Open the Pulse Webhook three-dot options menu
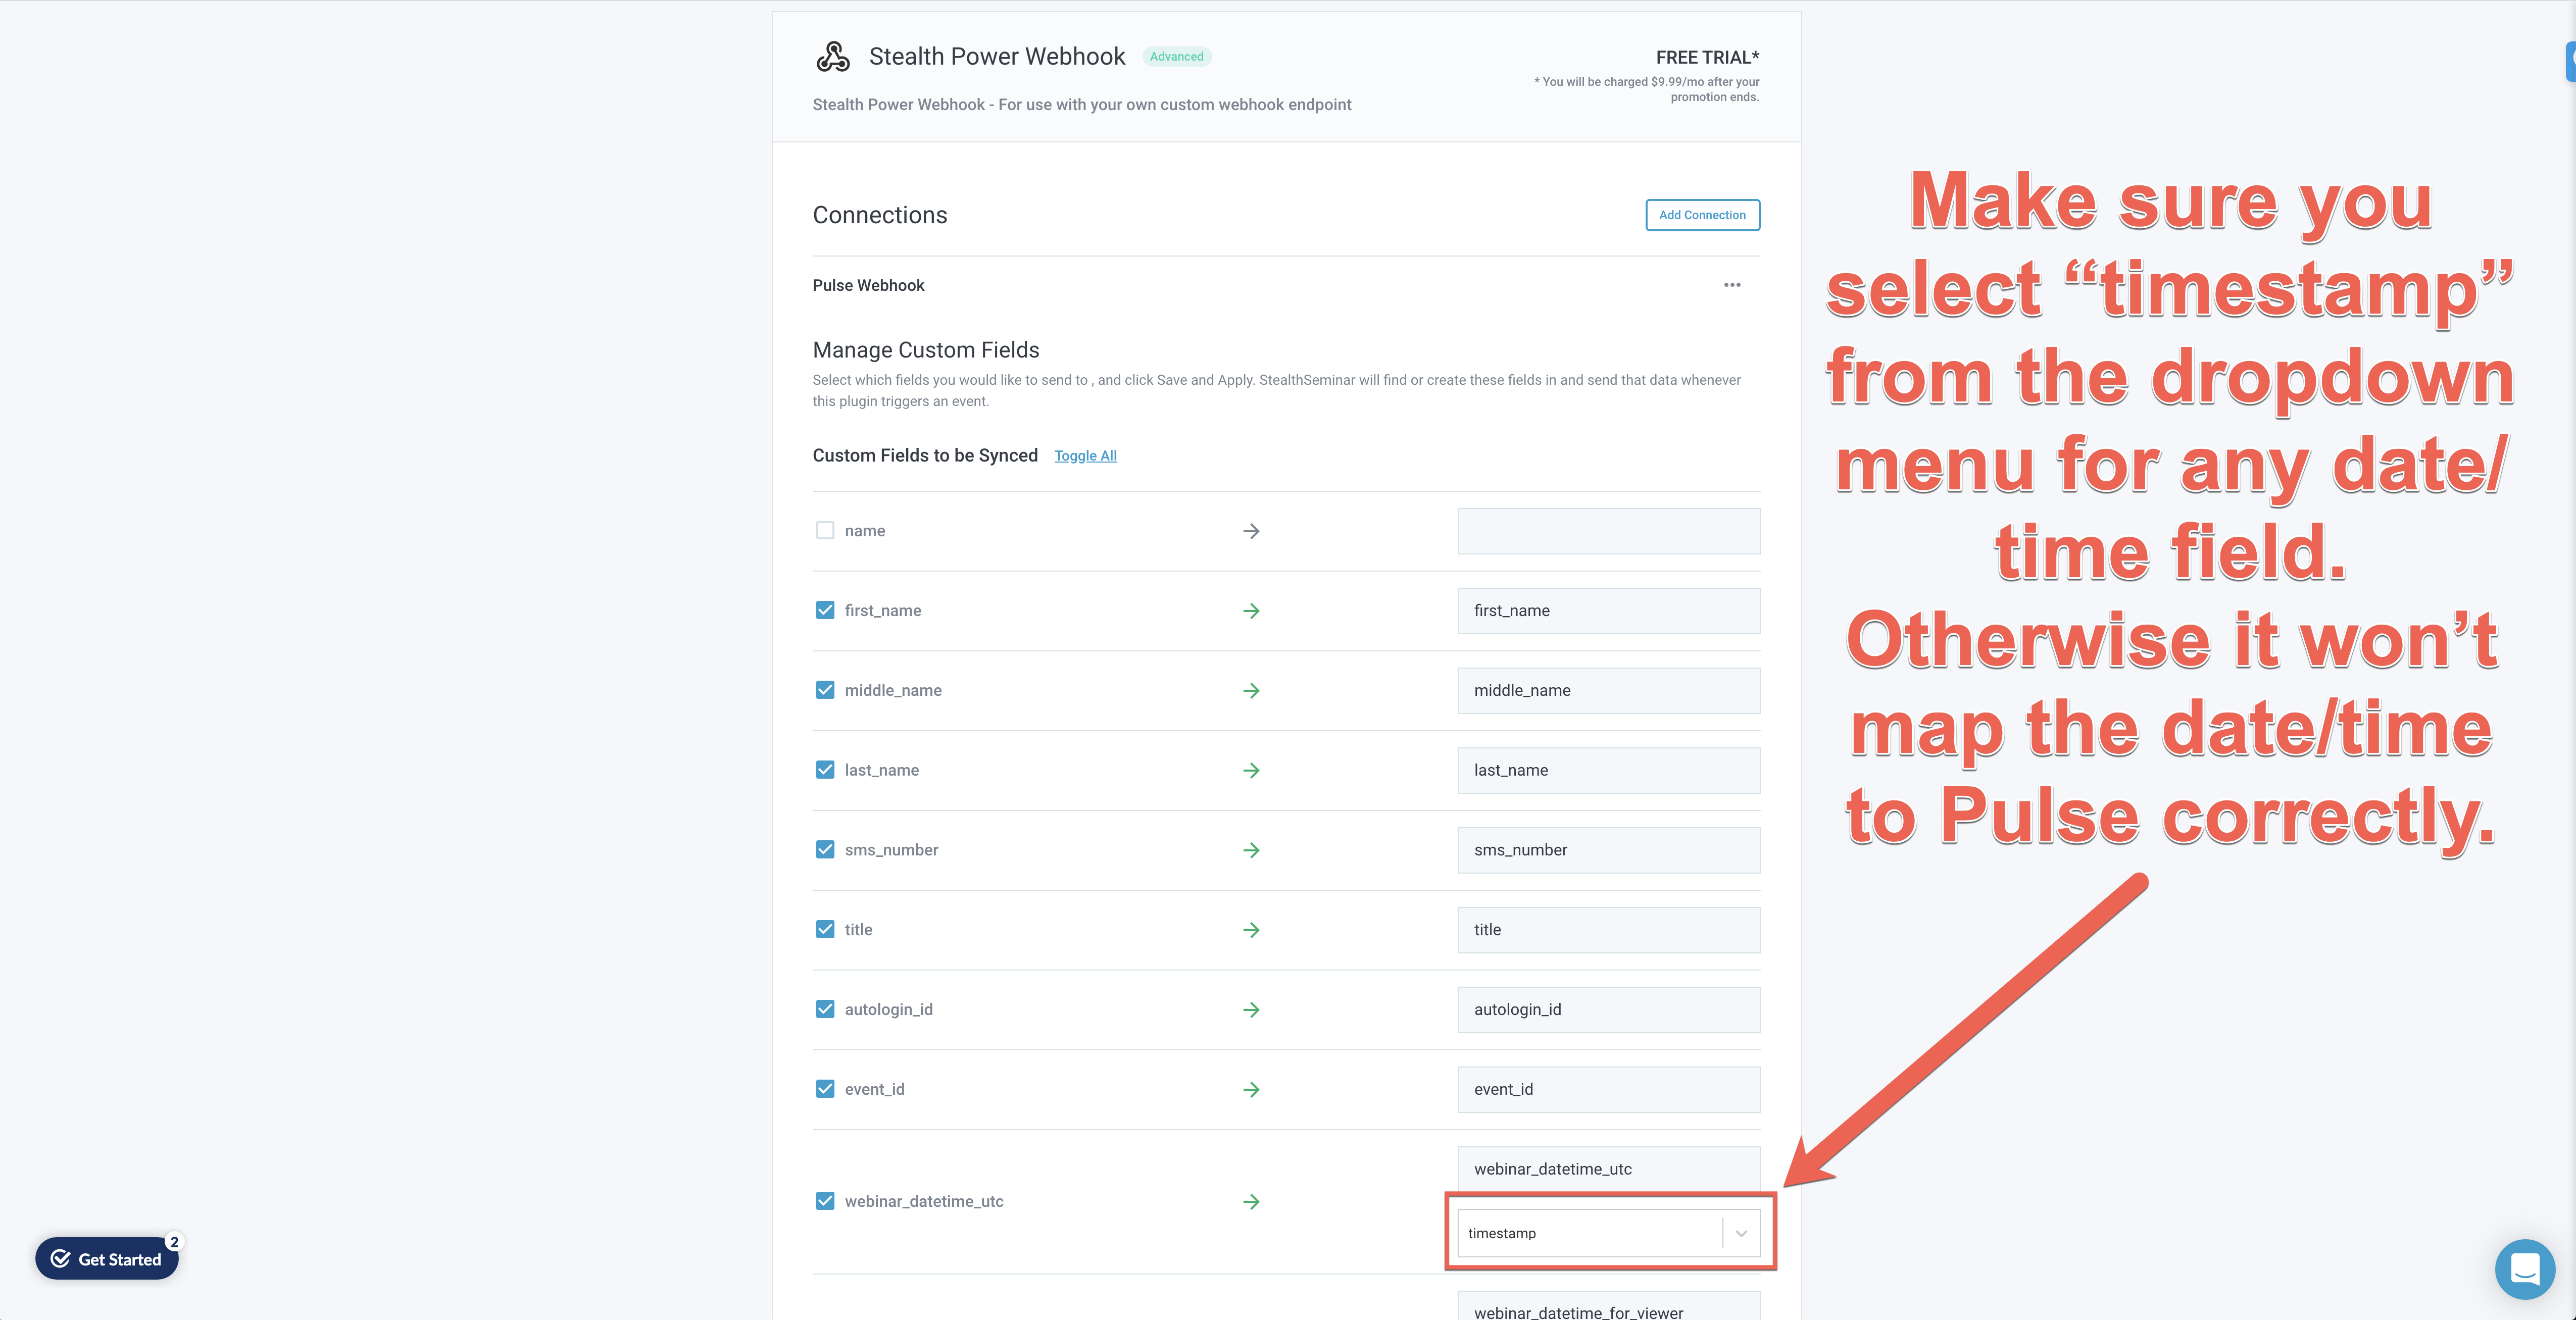Image resolution: width=2576 pixels, height=1320 pixels. click(1732, 285)
